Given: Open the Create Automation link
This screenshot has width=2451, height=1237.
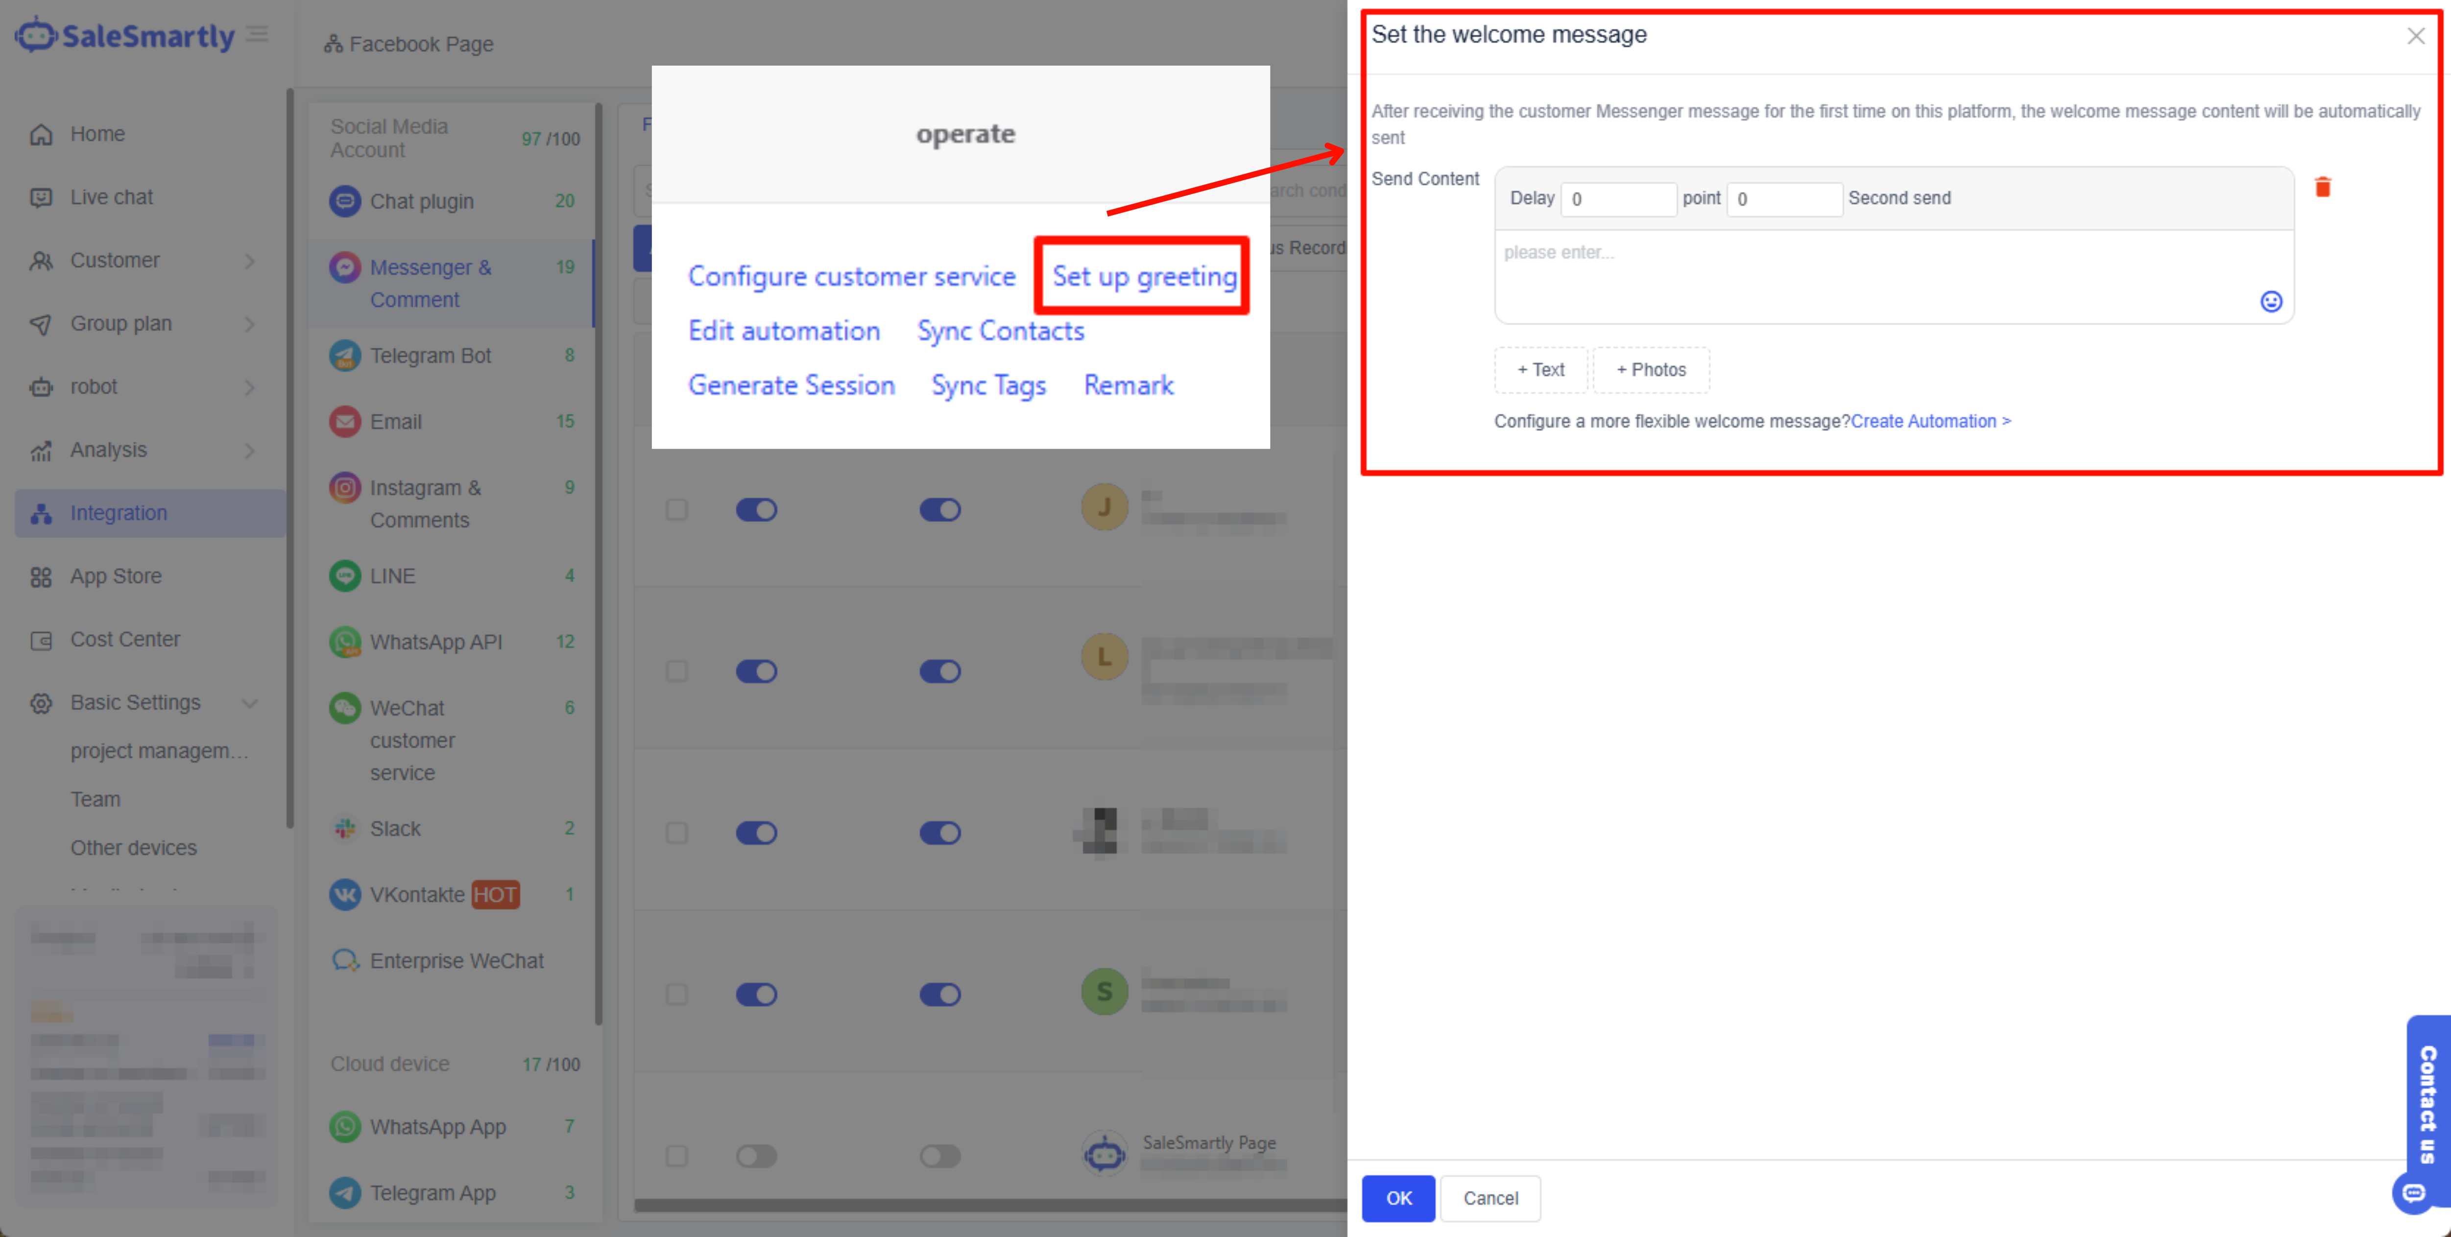Looking at the screenshot, I should 1929,422.
